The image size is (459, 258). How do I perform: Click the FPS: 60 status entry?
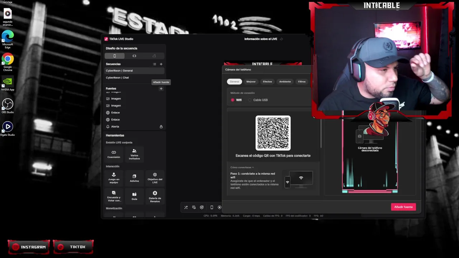click(x=318, y=216)
